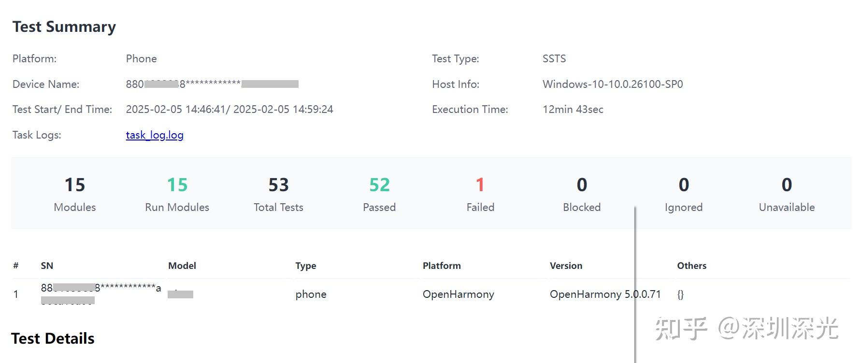Click the Others column header
The height and width of the screenshot is (363, 861).
pyautogui.click(x=692, y=265)
